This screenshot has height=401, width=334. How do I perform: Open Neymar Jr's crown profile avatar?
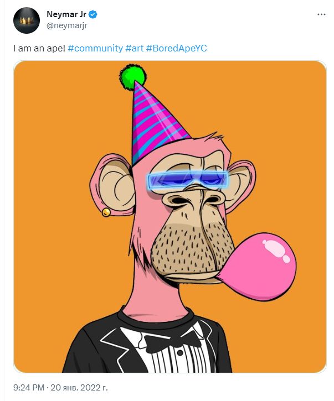click(27, 20)
